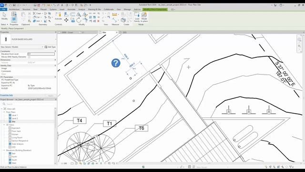Toggle the North elevation box

point(10,157)
